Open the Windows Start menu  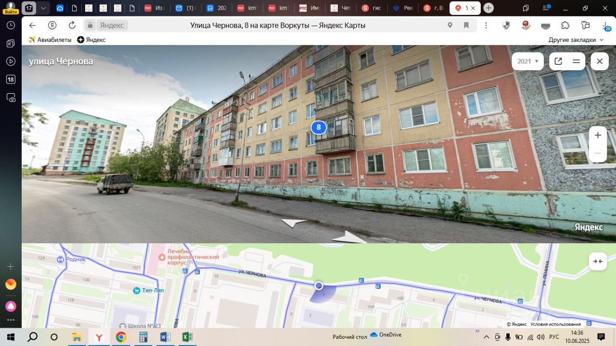point(11,337)
